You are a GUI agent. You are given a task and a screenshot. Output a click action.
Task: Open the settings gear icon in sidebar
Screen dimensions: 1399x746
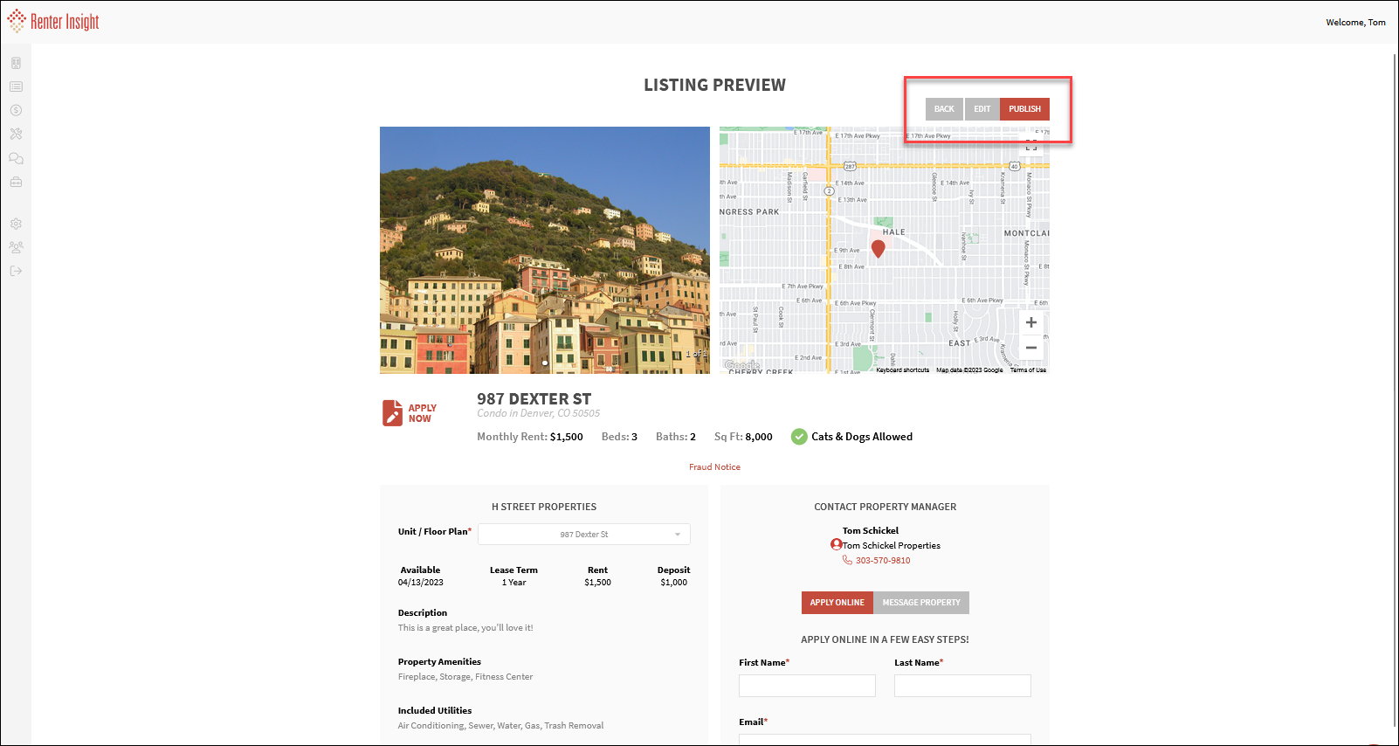(16, 224)
